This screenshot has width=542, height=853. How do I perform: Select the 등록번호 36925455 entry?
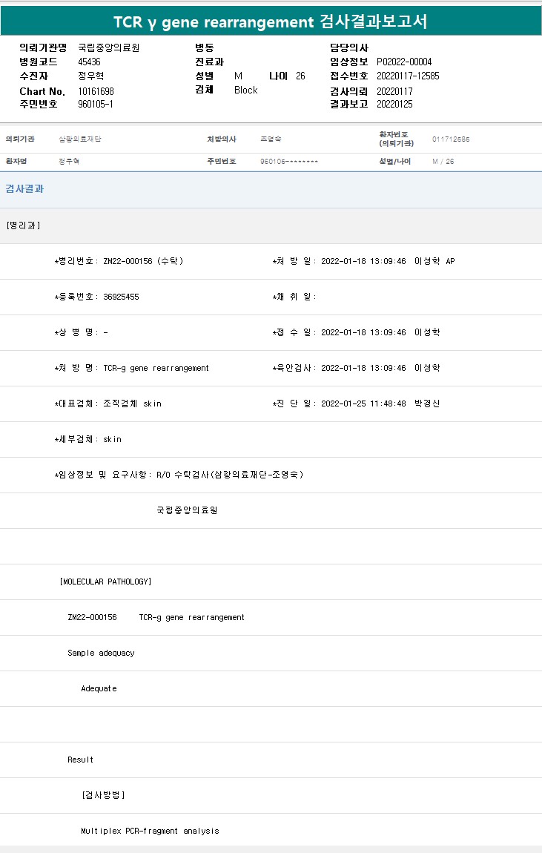96,297
